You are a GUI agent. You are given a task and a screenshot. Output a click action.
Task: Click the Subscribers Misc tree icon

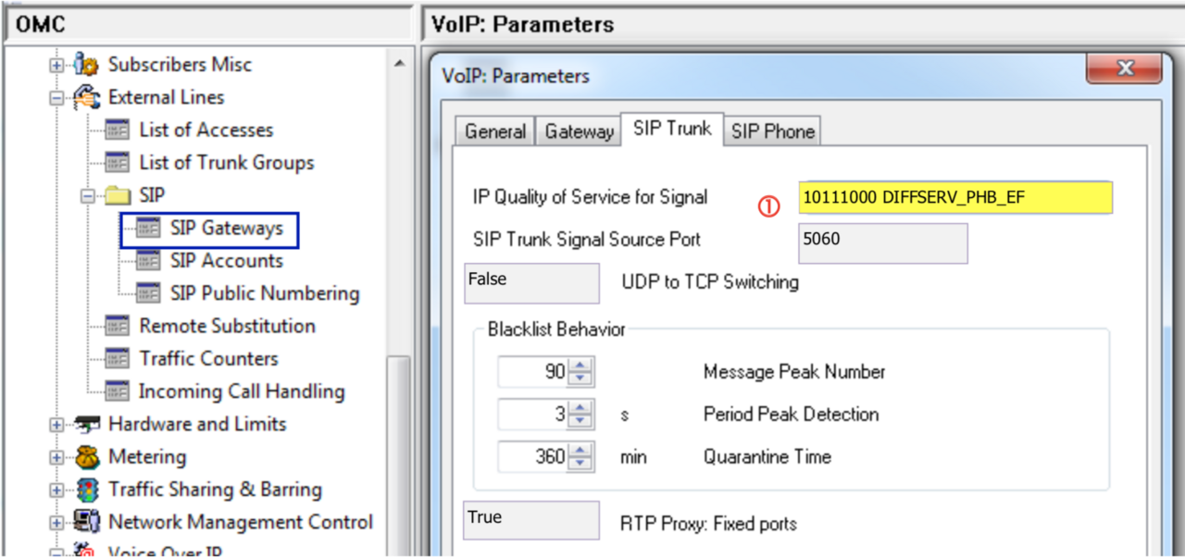click(x=86, y=65)
